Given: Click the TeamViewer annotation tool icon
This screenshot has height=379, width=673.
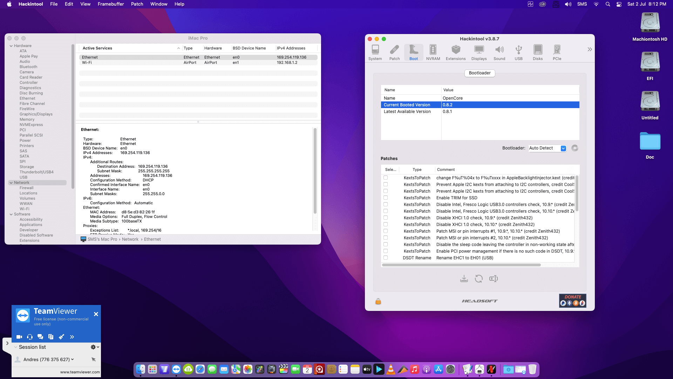Looking at the screenshot, I should 61,337.
